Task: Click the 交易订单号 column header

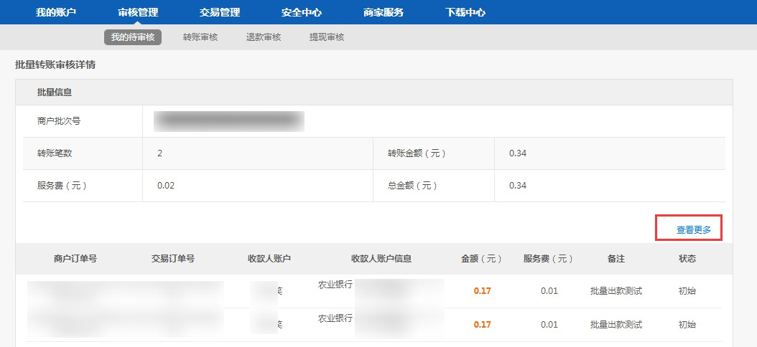Action: 173,259
